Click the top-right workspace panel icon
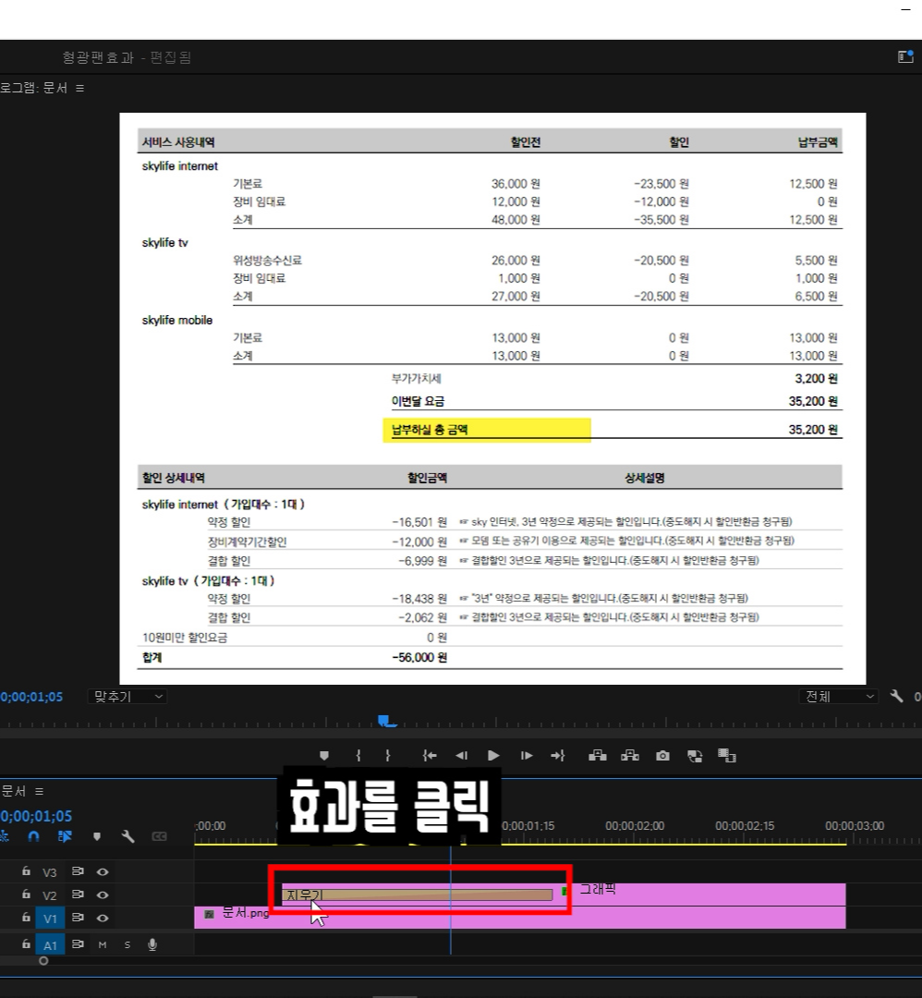Viewport: 922px width, 998px height. [x=905, y=56]
